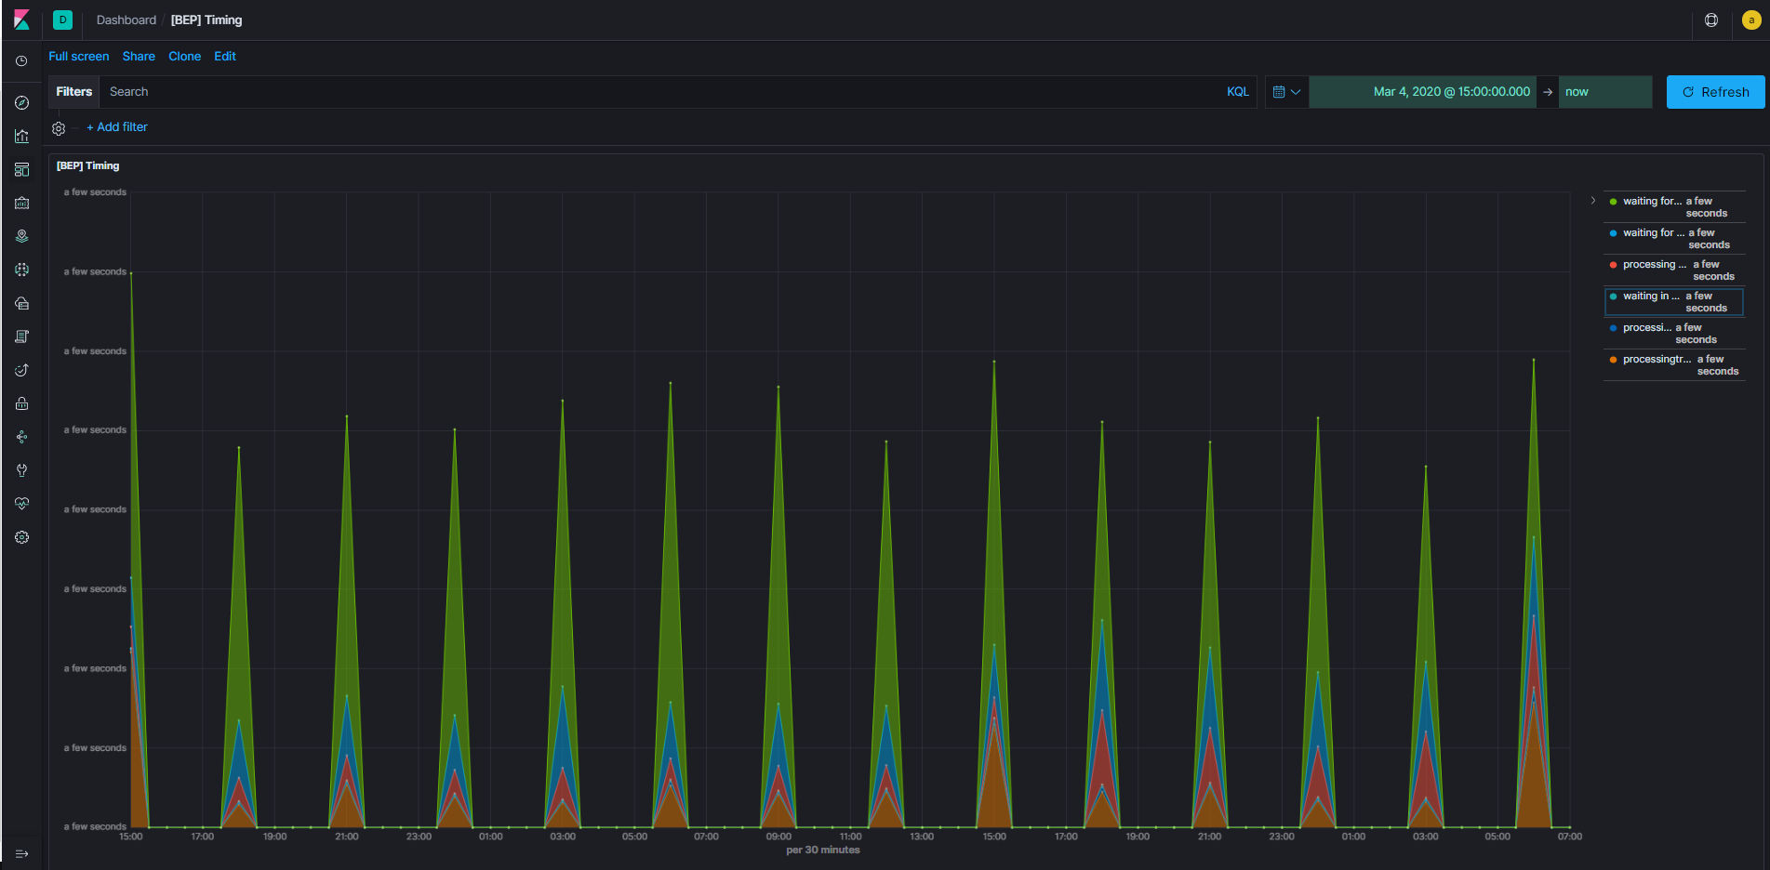Open the Logs app icon

pos(21,336)
